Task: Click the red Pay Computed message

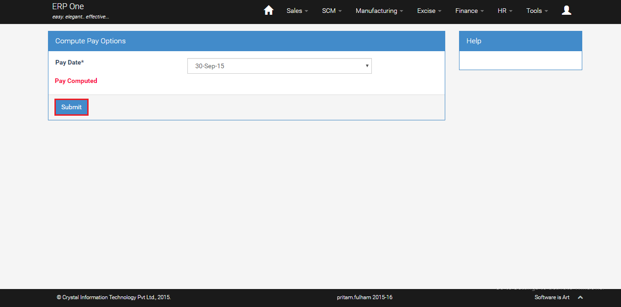Action: [76, 81]
